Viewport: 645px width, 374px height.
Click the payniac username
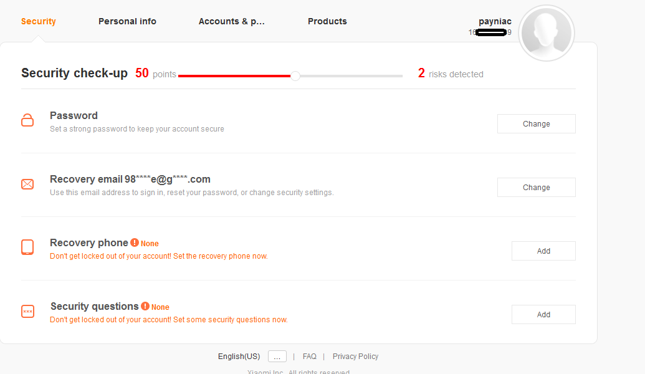(x=495, y=21)
